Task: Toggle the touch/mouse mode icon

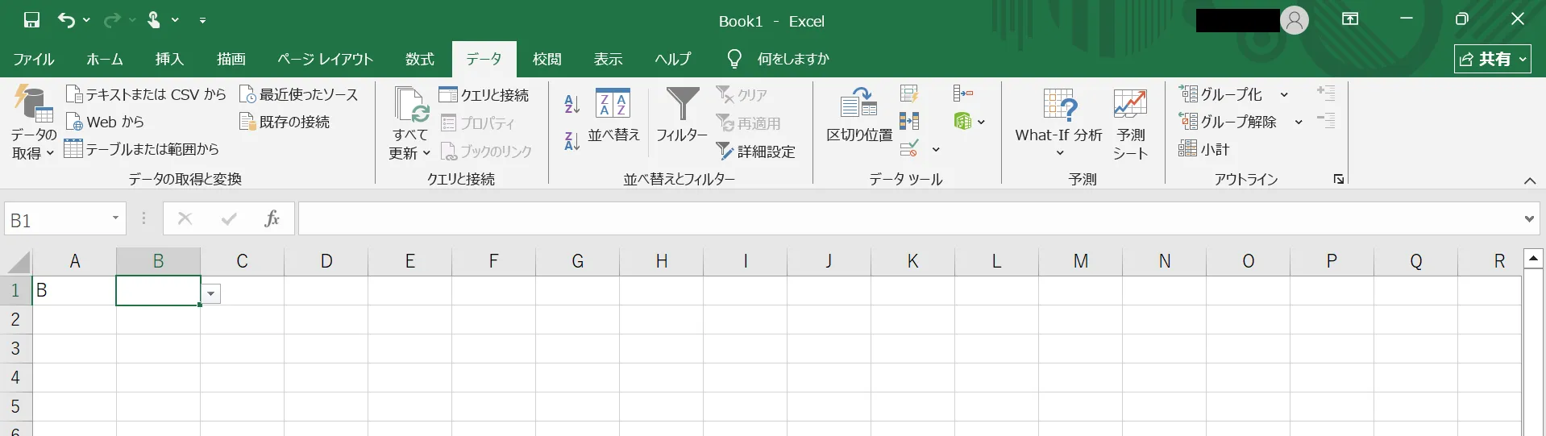Action: click(x=154, y=20)
